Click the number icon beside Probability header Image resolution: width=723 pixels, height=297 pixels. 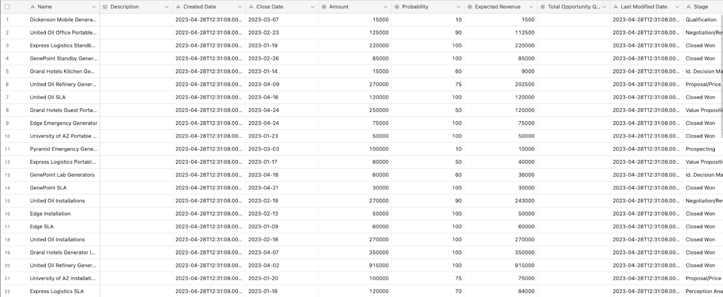397,7
